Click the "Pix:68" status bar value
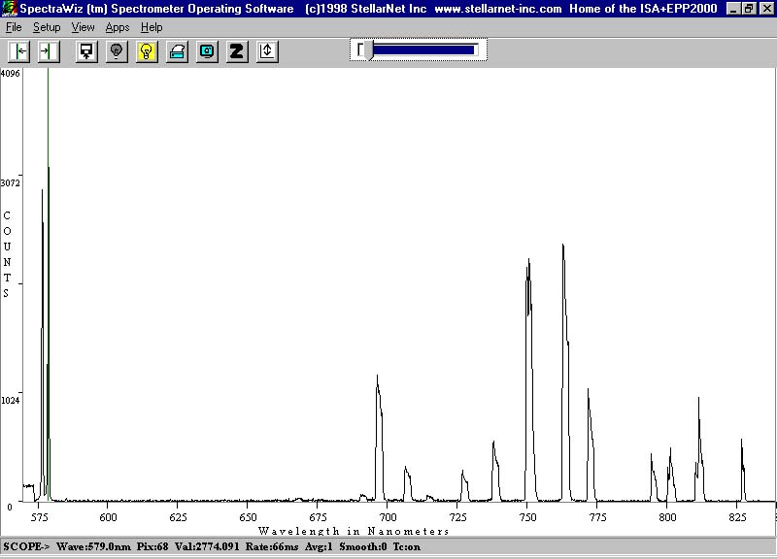Viewport: 777px width, 559px height. click(x=152, y=546)
